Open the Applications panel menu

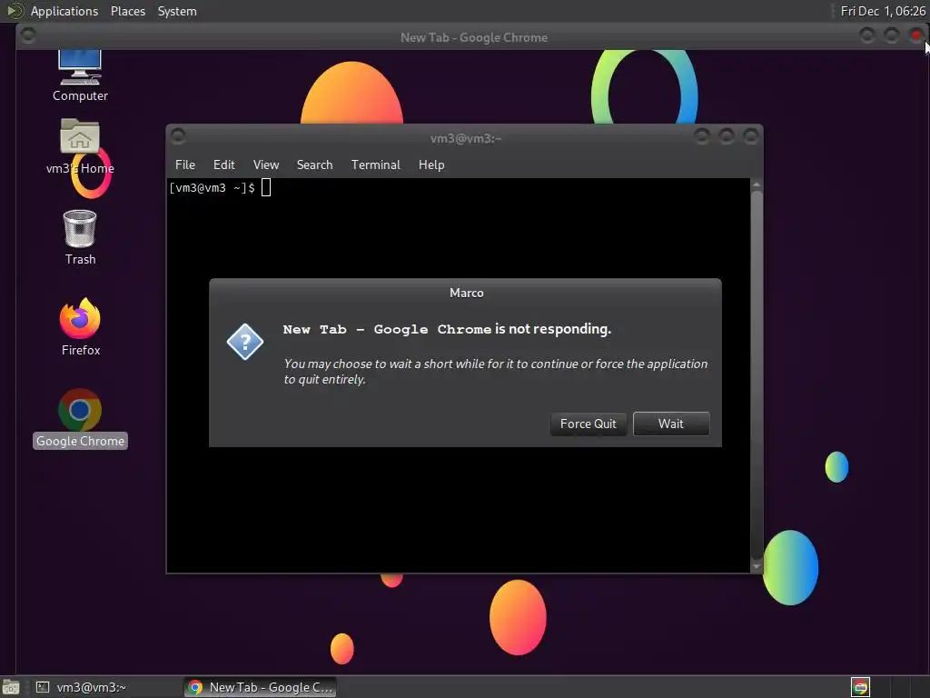point(64,11)
